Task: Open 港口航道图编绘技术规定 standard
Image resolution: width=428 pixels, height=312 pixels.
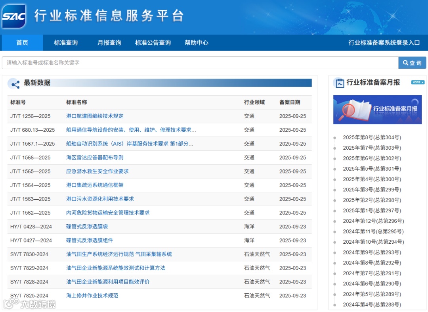Action: (95, 116)
